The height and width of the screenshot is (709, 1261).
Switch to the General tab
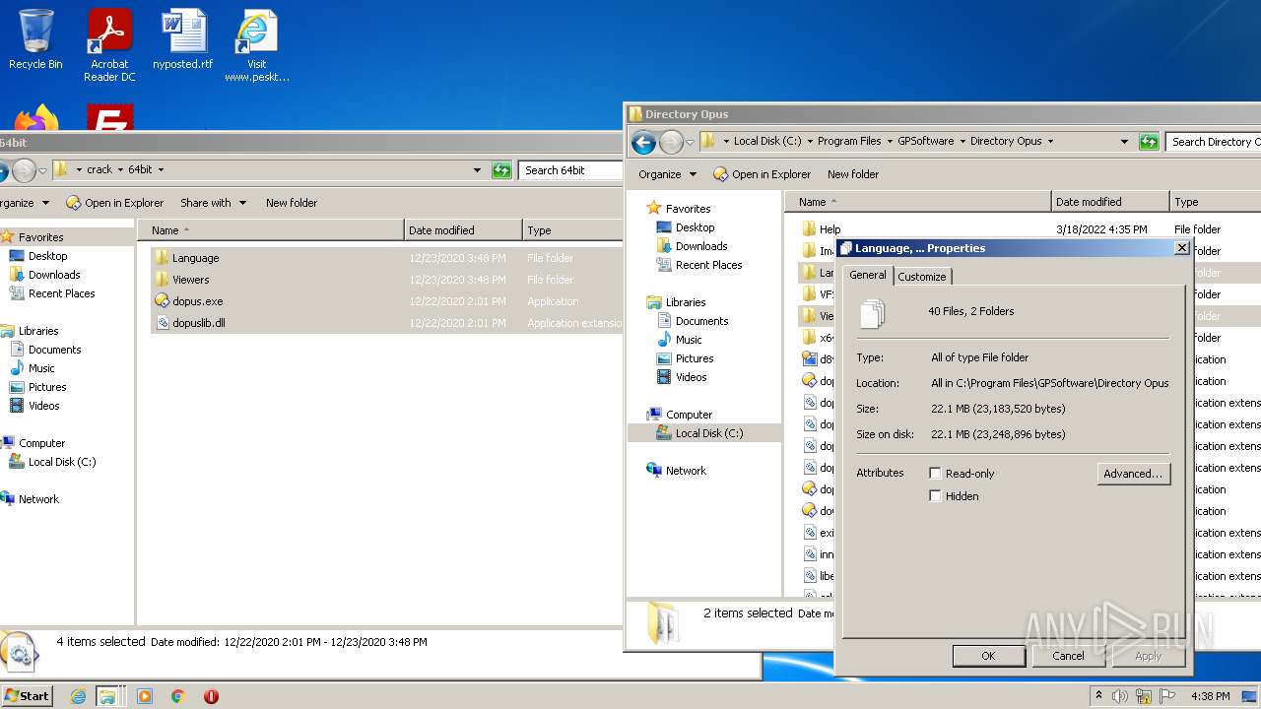[868, 275]
